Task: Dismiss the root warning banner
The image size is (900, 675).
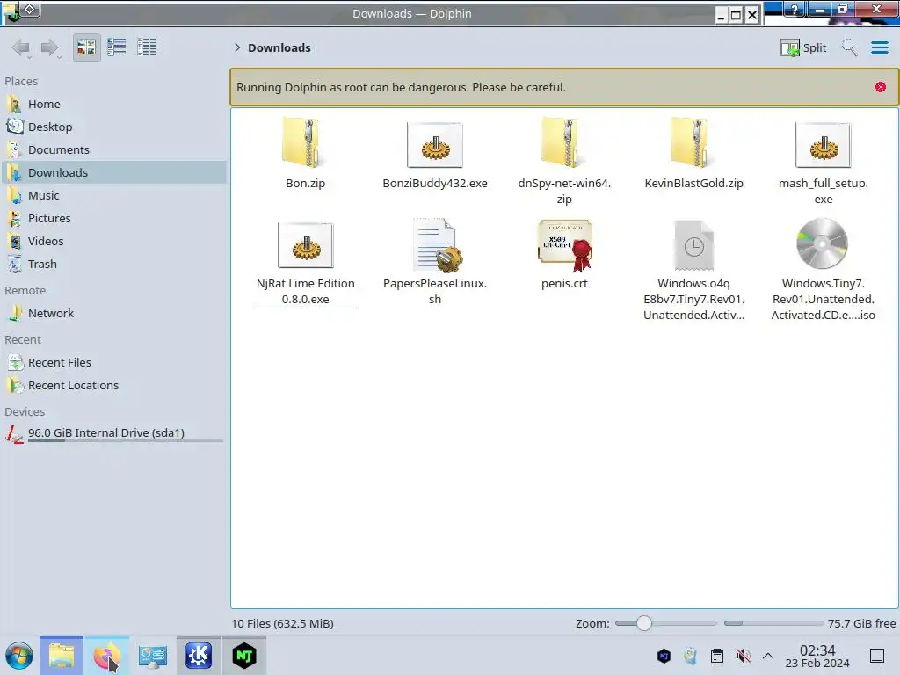Action: pos(880,87)
